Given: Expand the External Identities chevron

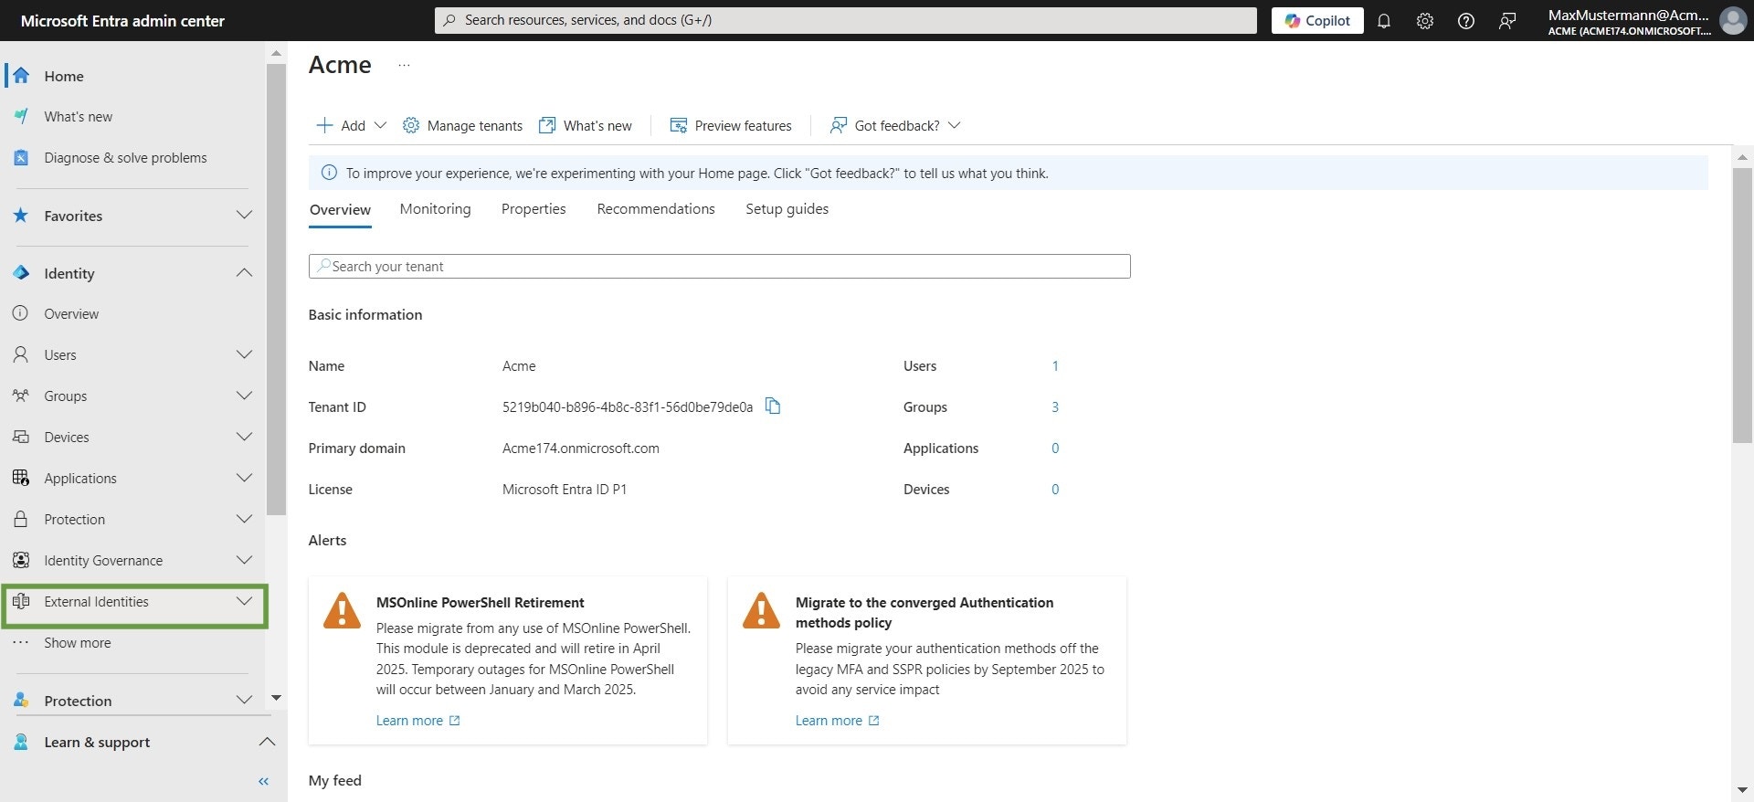Looking at the screenshot, I should coord(244,601).
